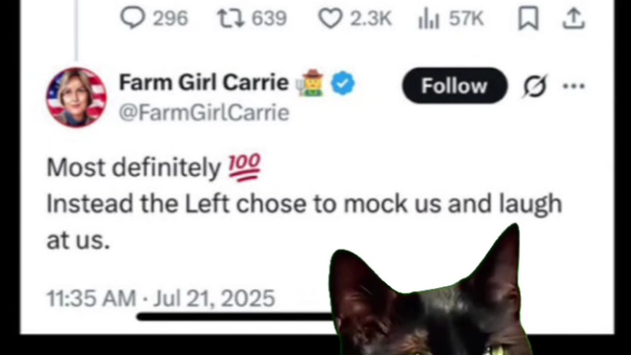Repost using the retweet arrows icon
Screen dimensions: 631x355
pos(232,18)
